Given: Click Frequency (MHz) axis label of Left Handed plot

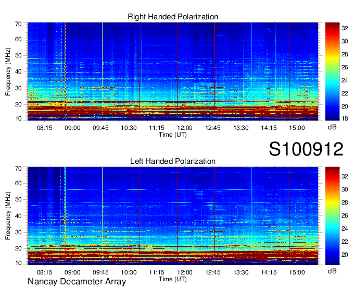Looking at the screenshot, I should (x=8, y=216).
